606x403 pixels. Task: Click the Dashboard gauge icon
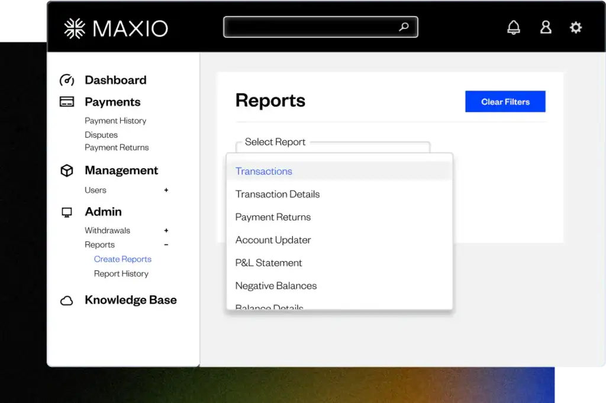(x=67, y=80)
